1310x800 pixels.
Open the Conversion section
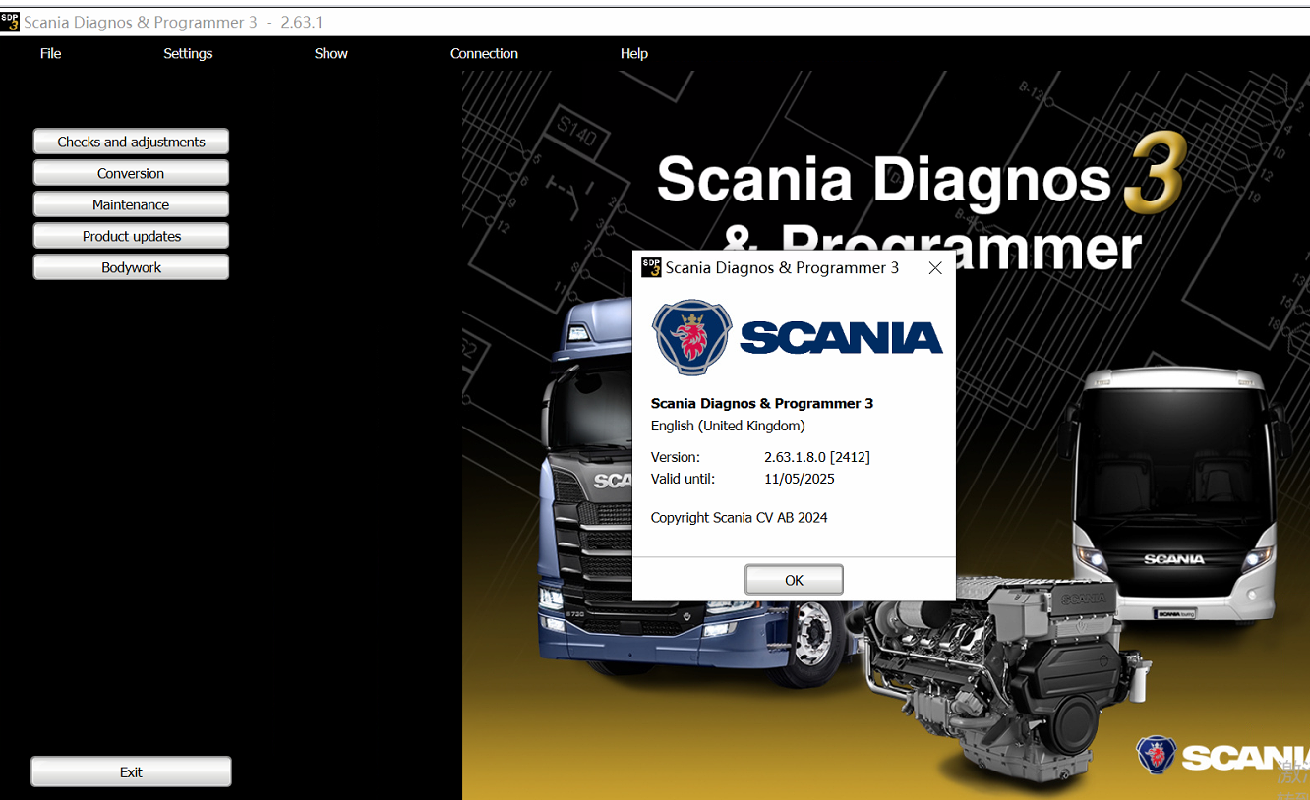[130, 172]
